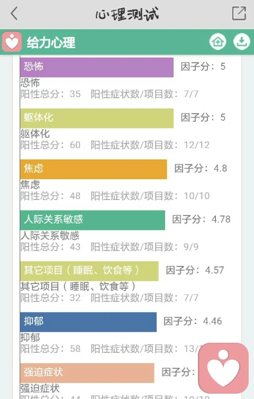Tap the 因子分: 4.8 score for 焦虑
This screenshot has width=254, height=399.
(x=201, y=168)
